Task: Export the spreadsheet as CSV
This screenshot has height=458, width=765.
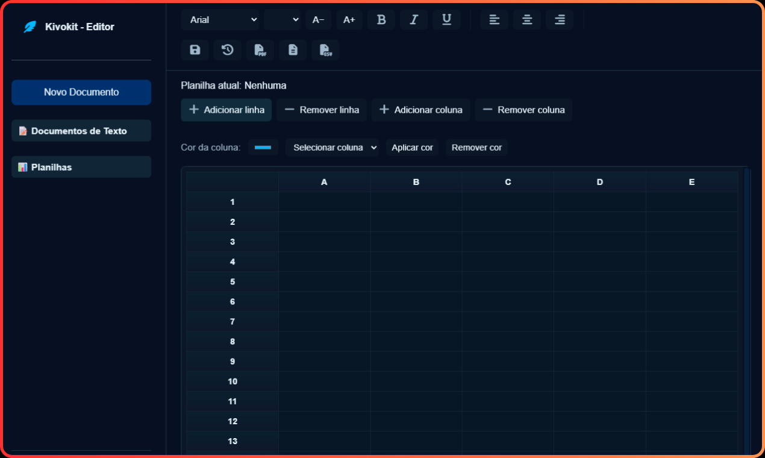Action: pyautogui.click(x=325, y=50)
